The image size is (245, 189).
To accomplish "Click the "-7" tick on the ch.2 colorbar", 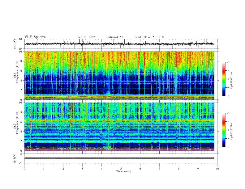I will (x=228, y=147).
